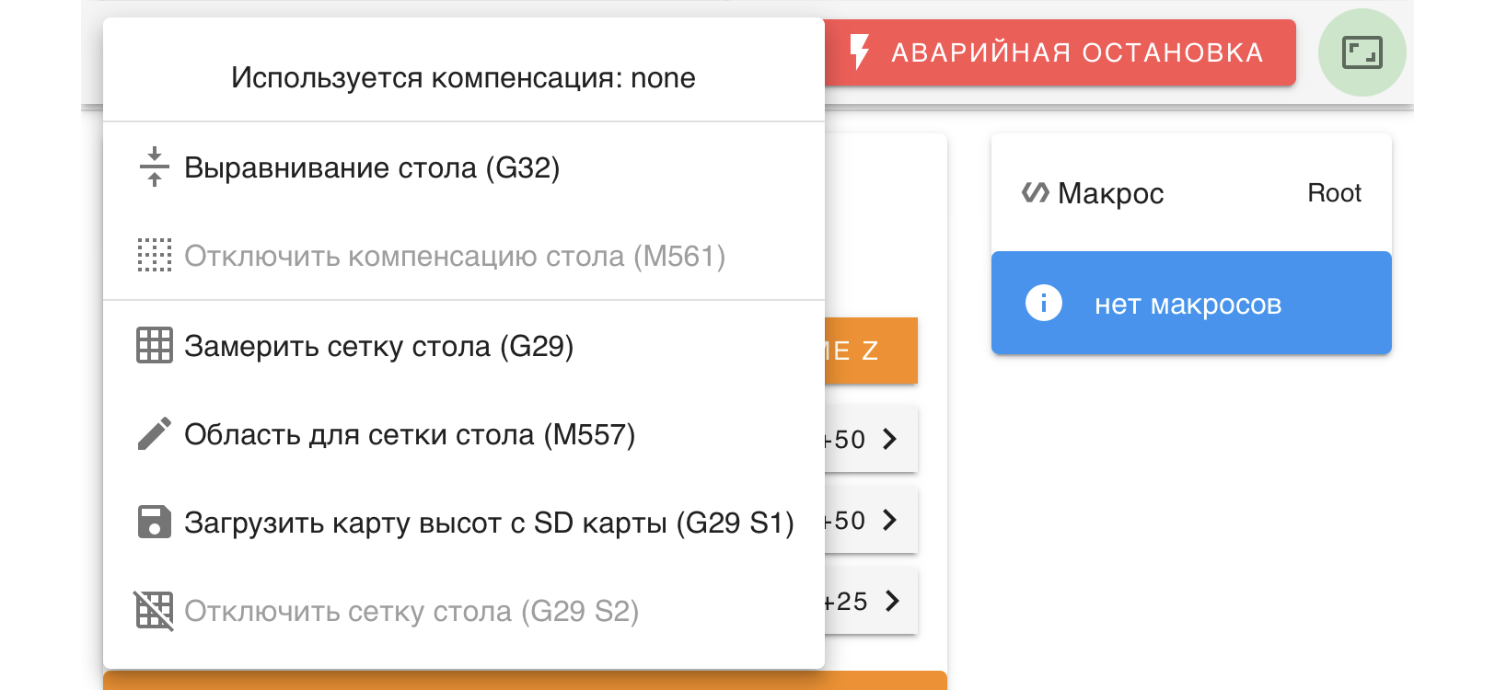1495x690 pixels.
Task: Open Область для сетки стола (M557)
Action: pos(410,434)
